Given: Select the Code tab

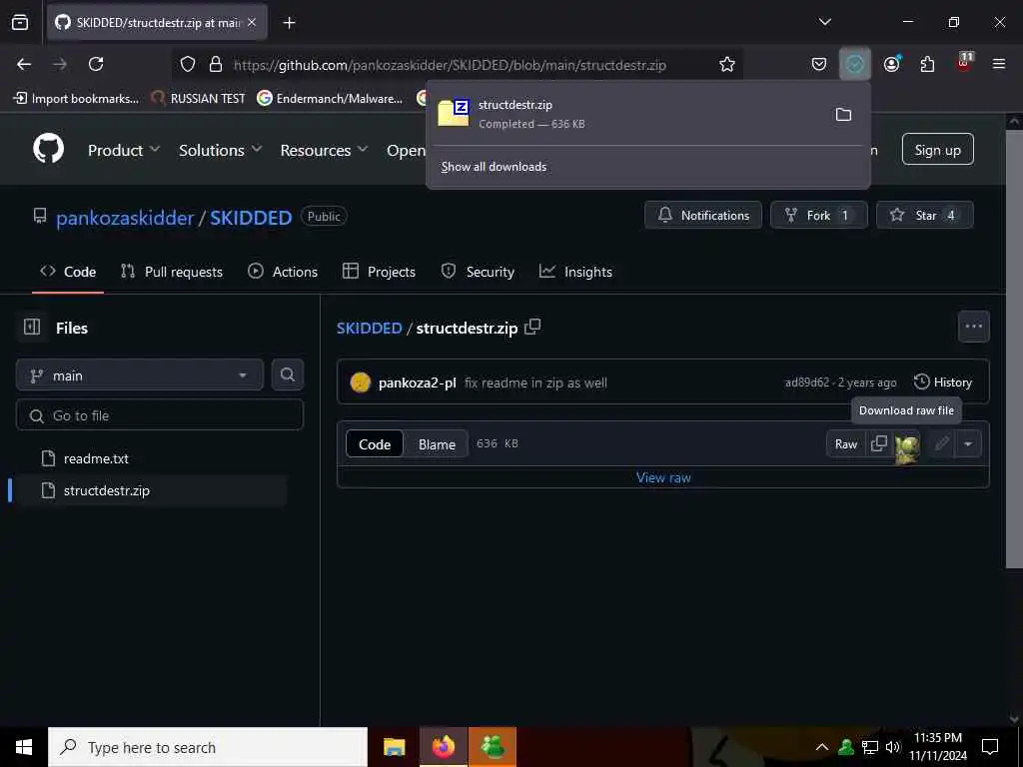Looking at the screenshot, I should click(68, 272).
